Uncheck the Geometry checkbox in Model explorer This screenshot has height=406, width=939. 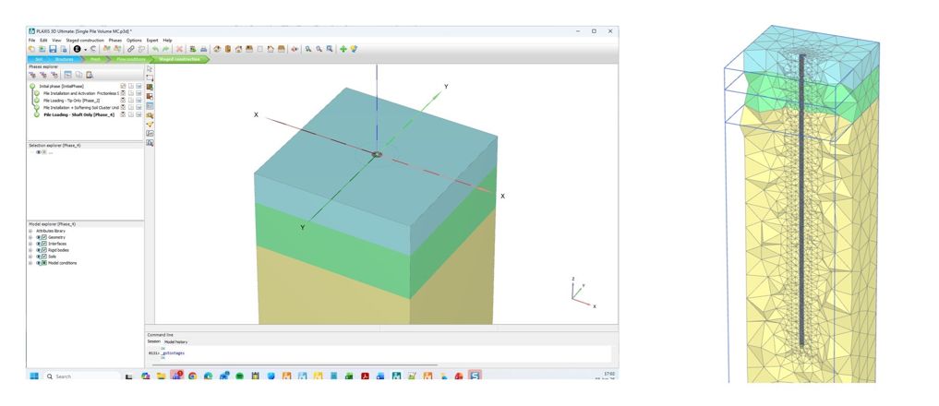coord(44,238)
